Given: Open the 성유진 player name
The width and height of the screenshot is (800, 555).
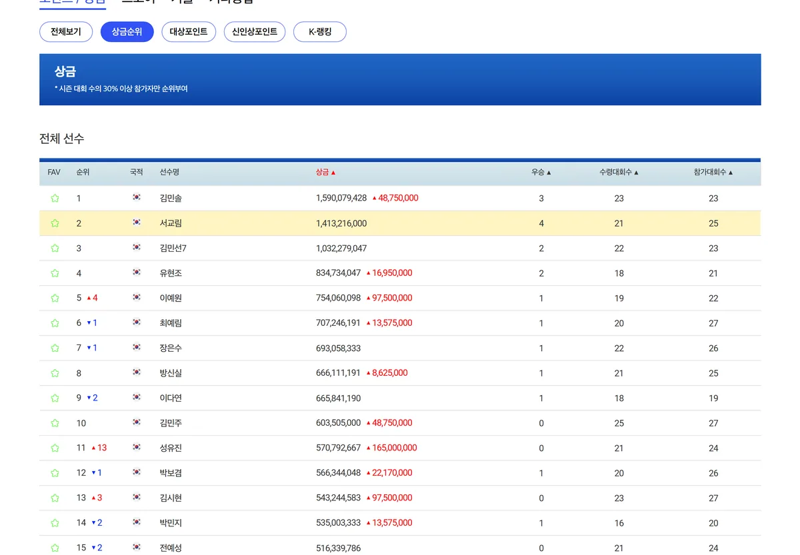Looking at the screenshot, I should [171, 448].
